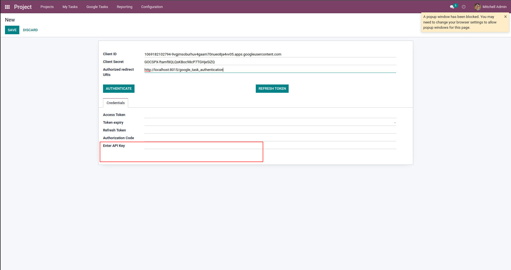Click the 'New' breadcrumb title
Screen dimensions: 511x270
(x=10, y=20)
